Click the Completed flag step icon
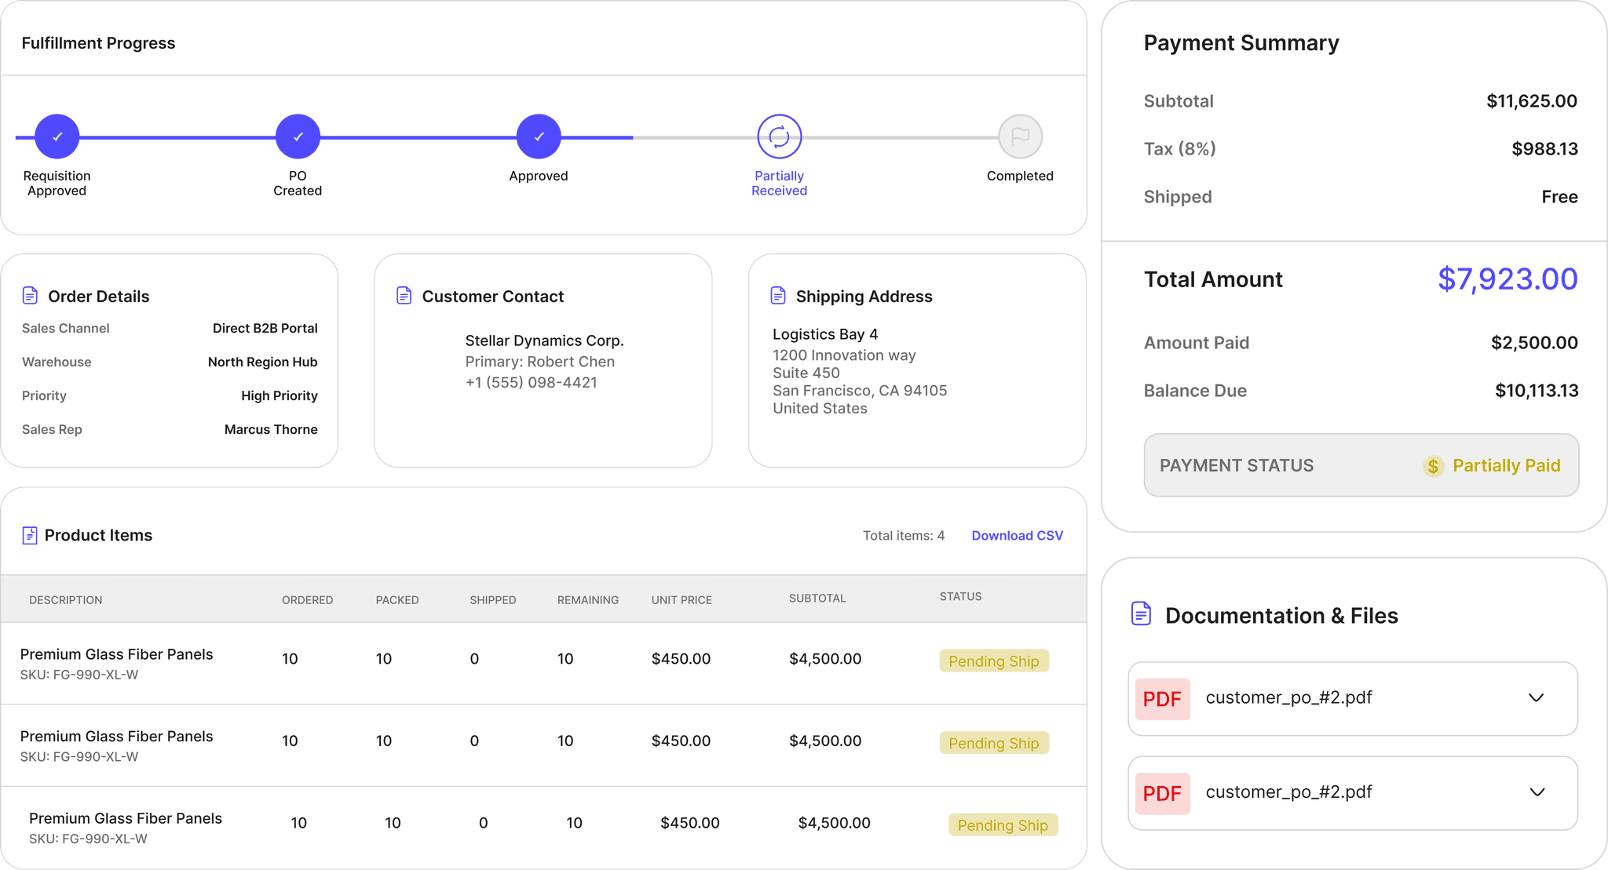Screen dimensions: 1608x870 (1020, 137)
